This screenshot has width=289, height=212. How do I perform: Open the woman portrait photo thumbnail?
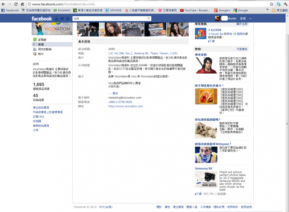[110, 29]
